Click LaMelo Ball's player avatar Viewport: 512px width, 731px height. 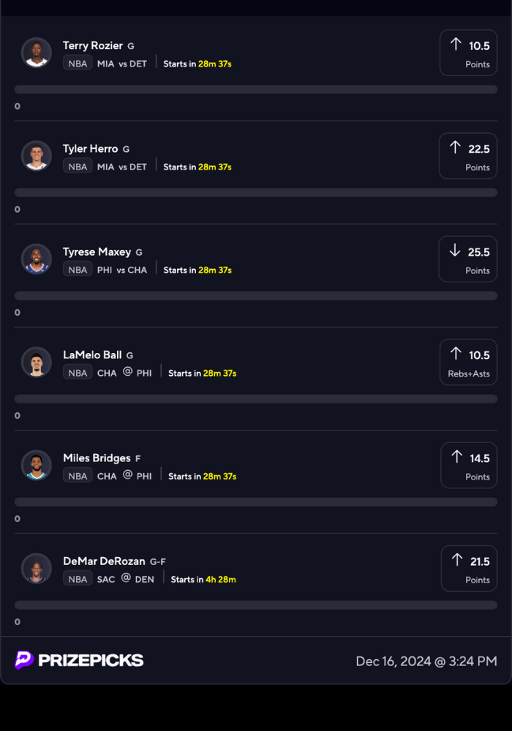point(37,362)
